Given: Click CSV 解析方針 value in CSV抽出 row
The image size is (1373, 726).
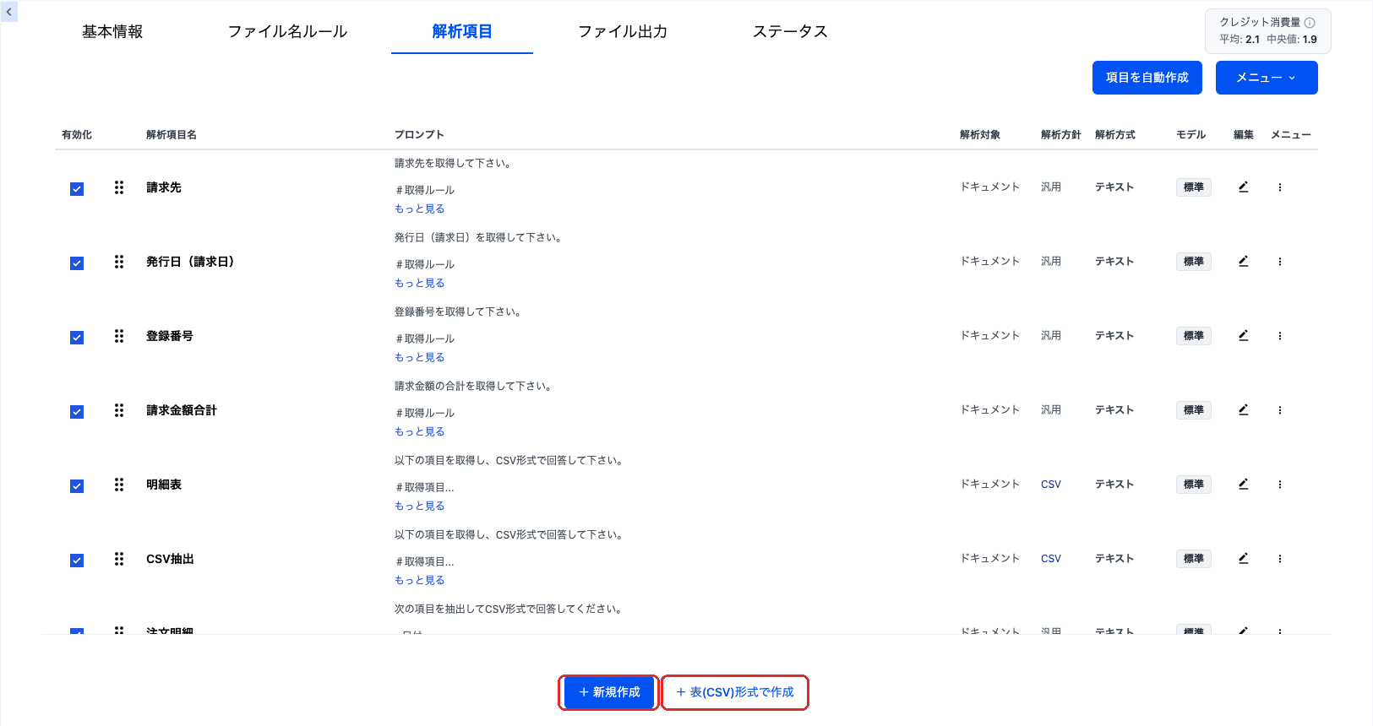Looking at the screenshot, I should (x=1051, y=559).
